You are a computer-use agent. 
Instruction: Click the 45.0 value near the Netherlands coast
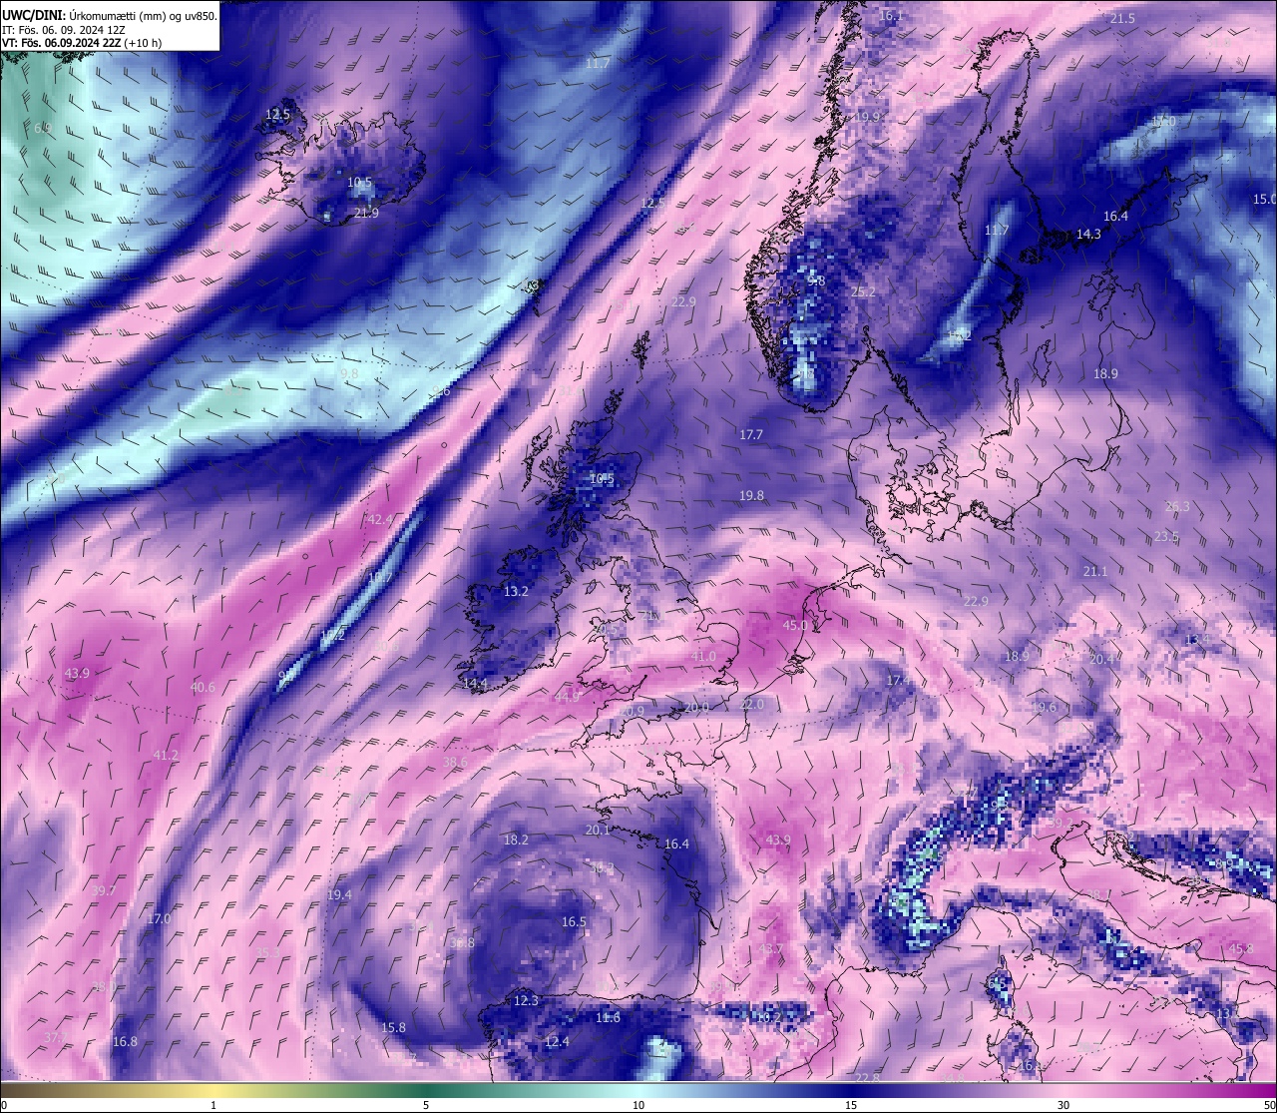[x=795, y=625]
